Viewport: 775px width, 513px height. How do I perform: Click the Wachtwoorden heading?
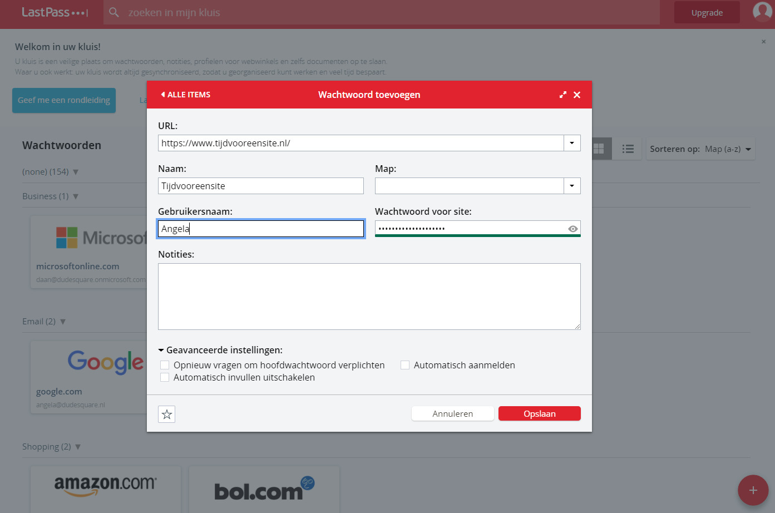click(x=62, y=145)
